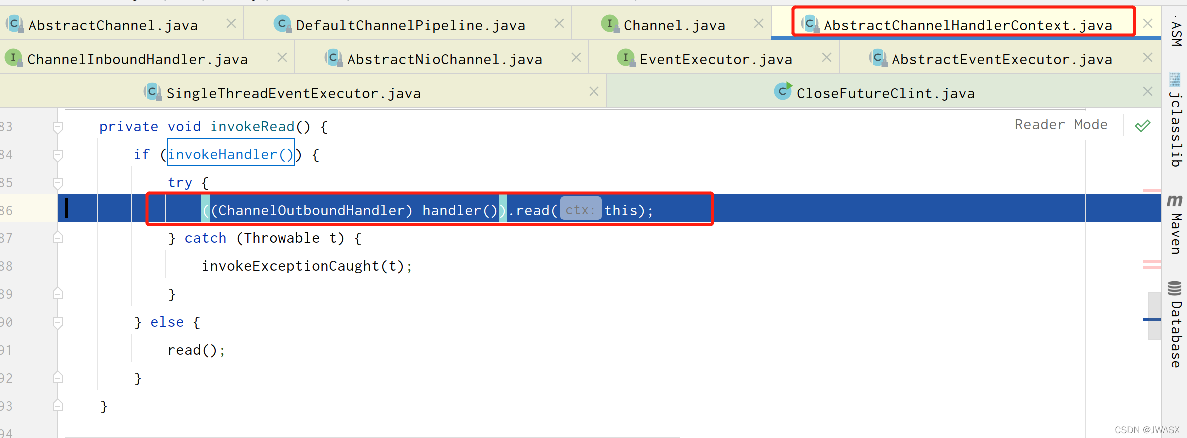1187x438 pixels.
Task: Click the handler() call on line 86
Action: pos(460,210)
